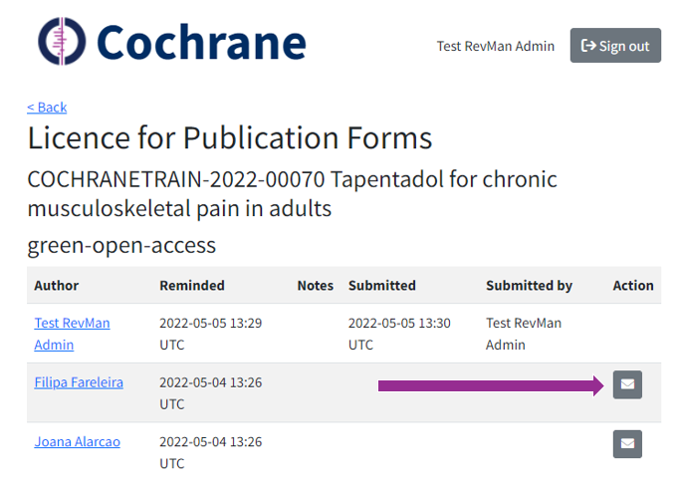The height and width of the screenshot is (481, 678).
Task: Click the Author column header
Action: (x=57, y=285)
